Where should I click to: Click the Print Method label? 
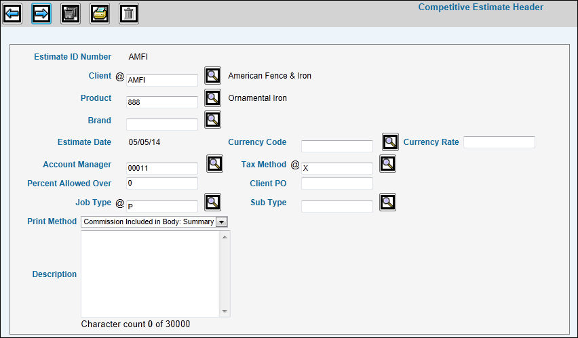tap(52, 221)
